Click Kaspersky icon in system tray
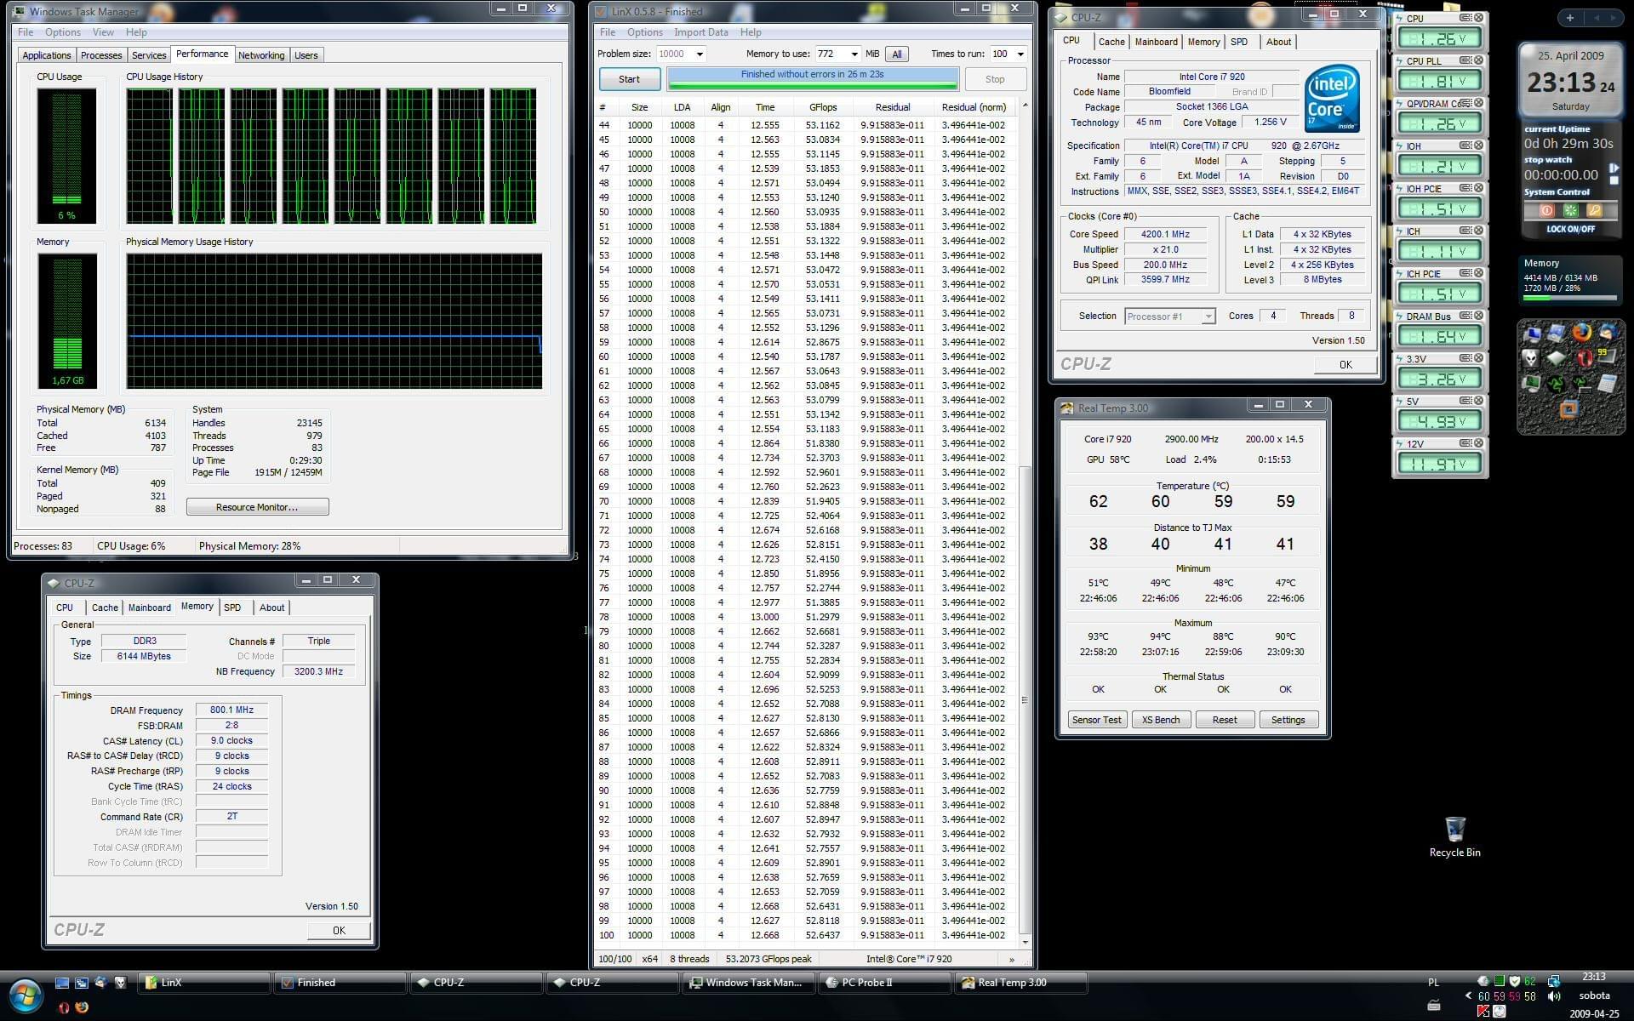The width and height of the screenshot is (1634, 1021). 1483,1011
